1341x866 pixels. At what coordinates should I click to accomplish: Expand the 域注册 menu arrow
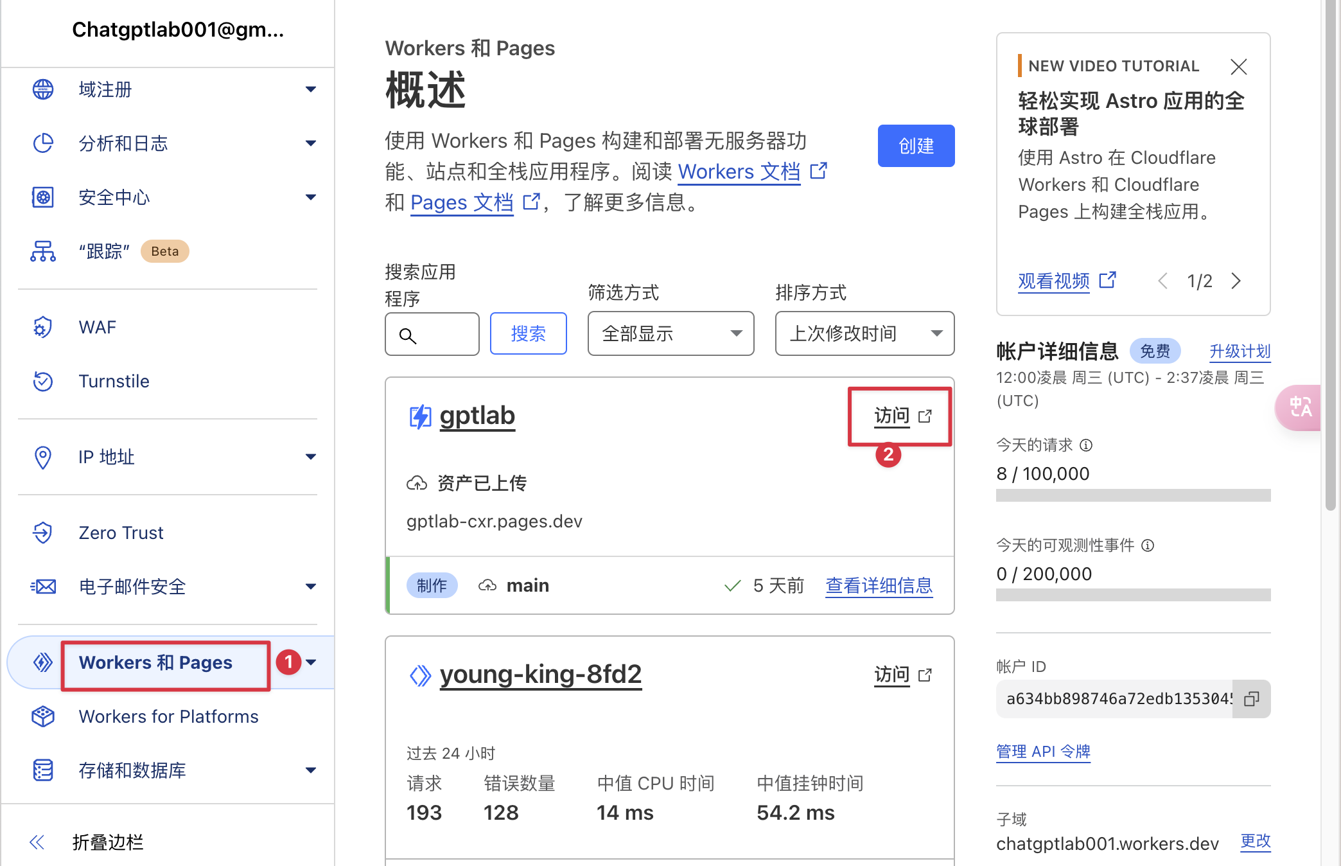pyautogui.click(x=311, y=89)
